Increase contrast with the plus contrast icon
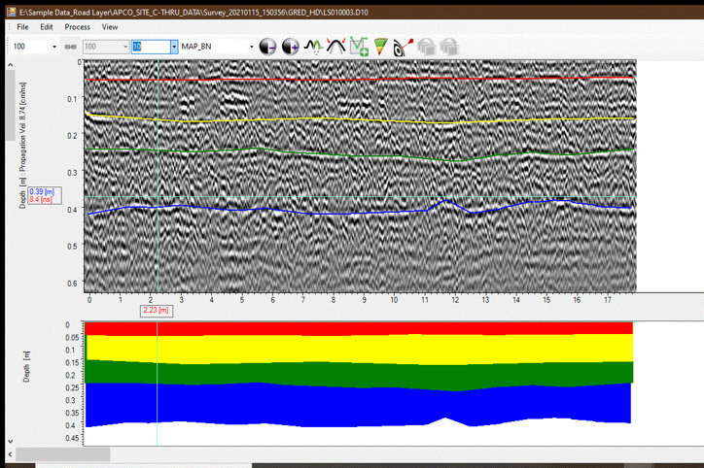The width and height of the screenshot is (704, 468). [290, 47]
